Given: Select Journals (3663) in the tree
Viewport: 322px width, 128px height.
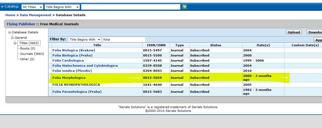Looking at the screenshot, I should 32,54.
